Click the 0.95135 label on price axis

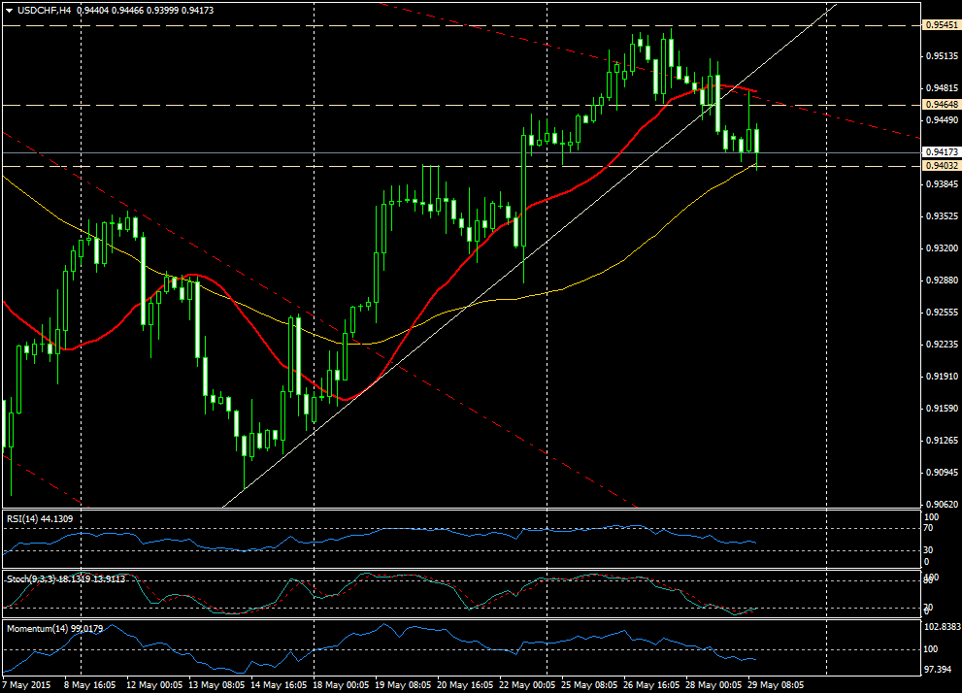pos(940,56)
